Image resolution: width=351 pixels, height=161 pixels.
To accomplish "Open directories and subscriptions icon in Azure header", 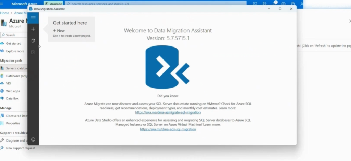I will click(265, 4).
